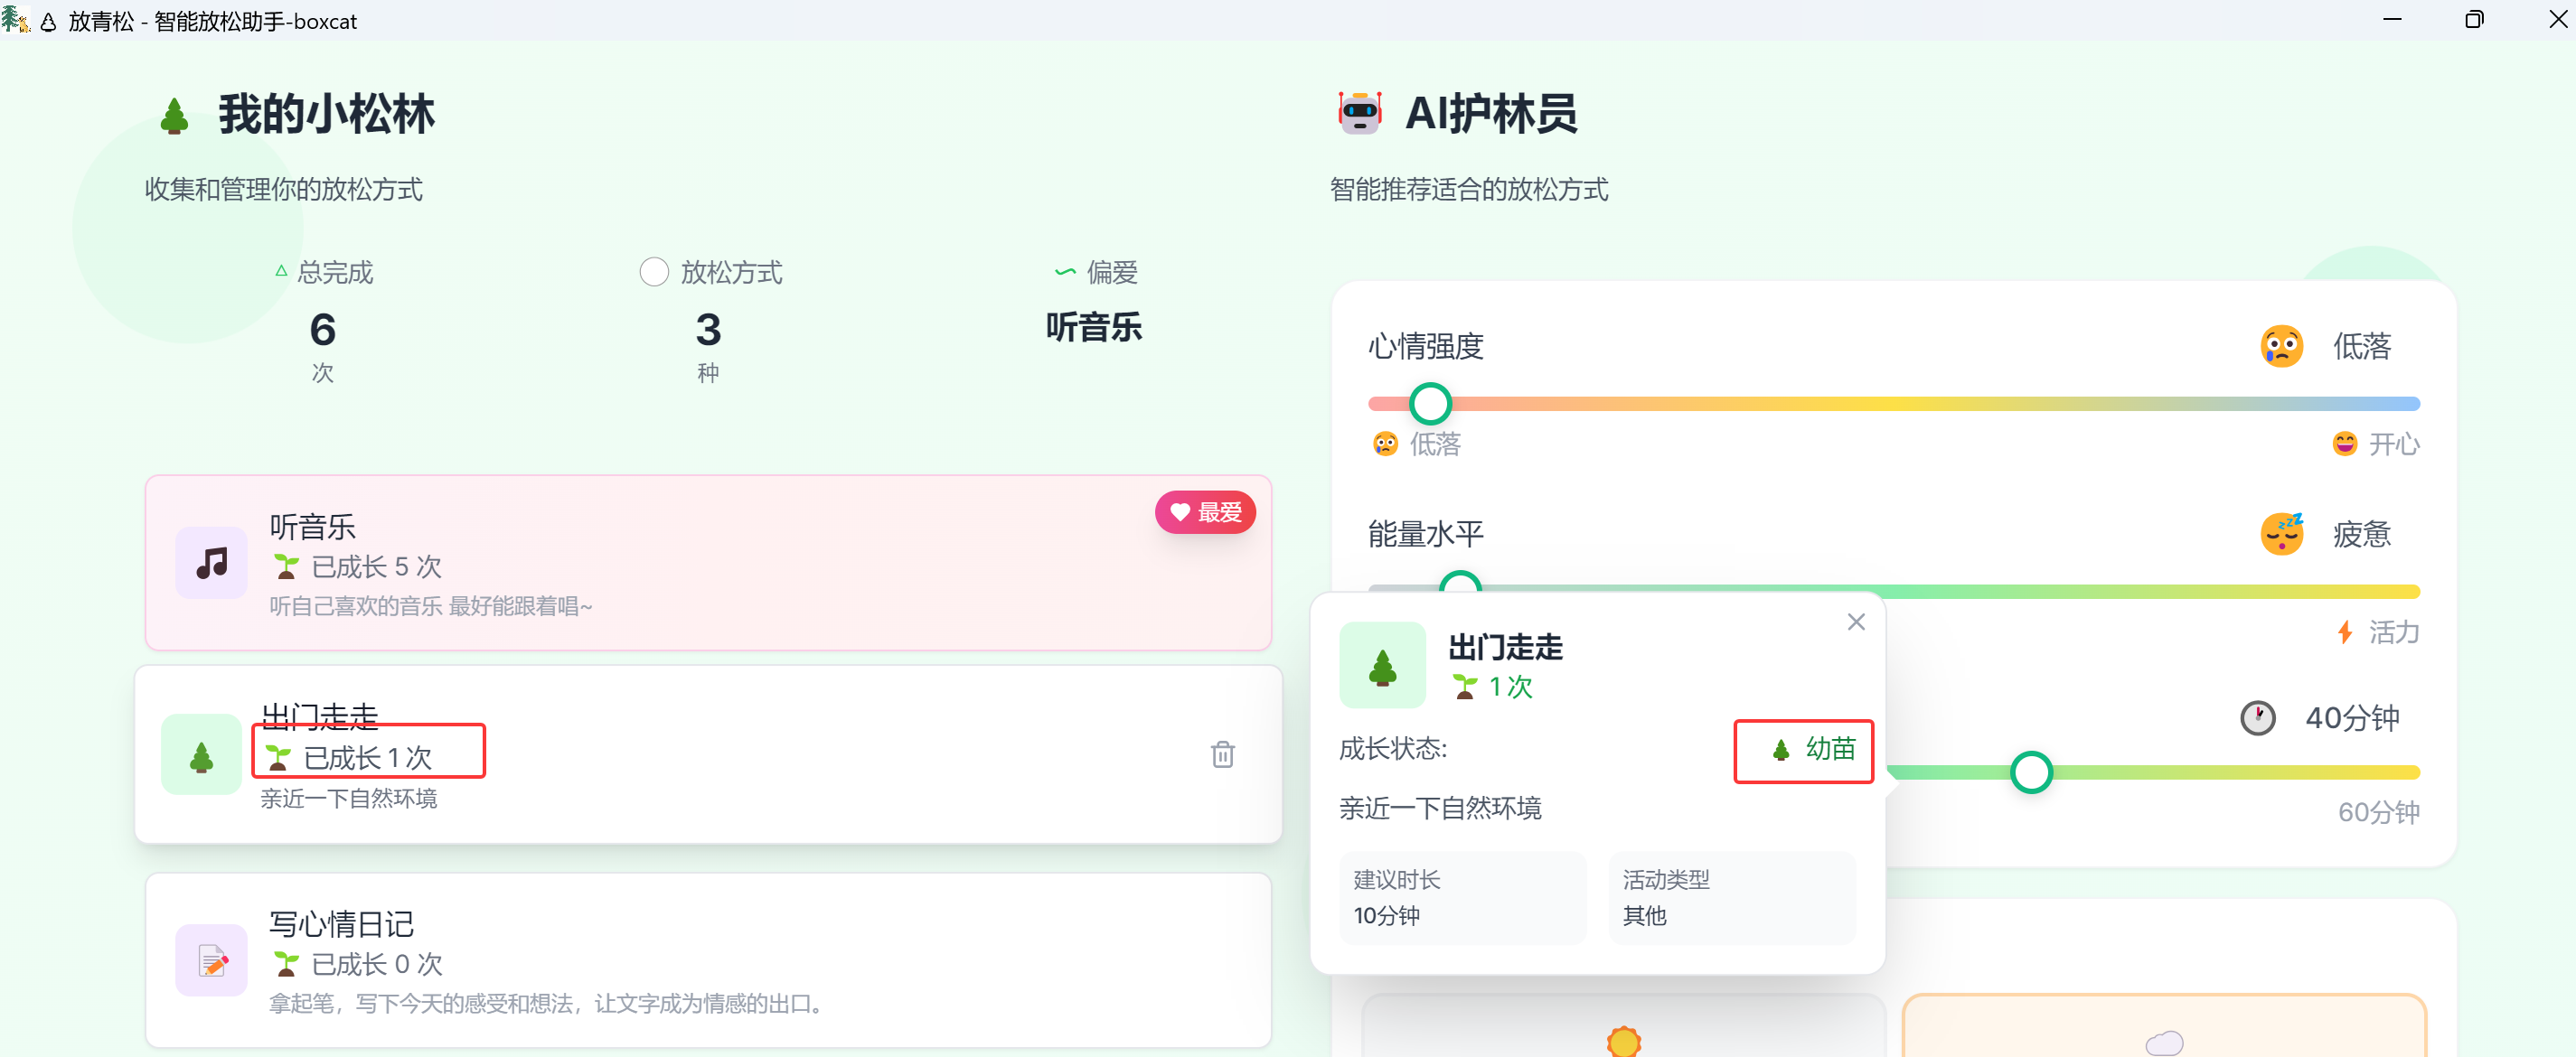Click the duration slider handle

point(2031,772)
